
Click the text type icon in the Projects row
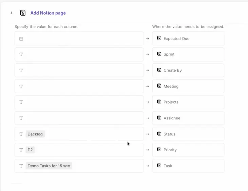tap(21, 102)
